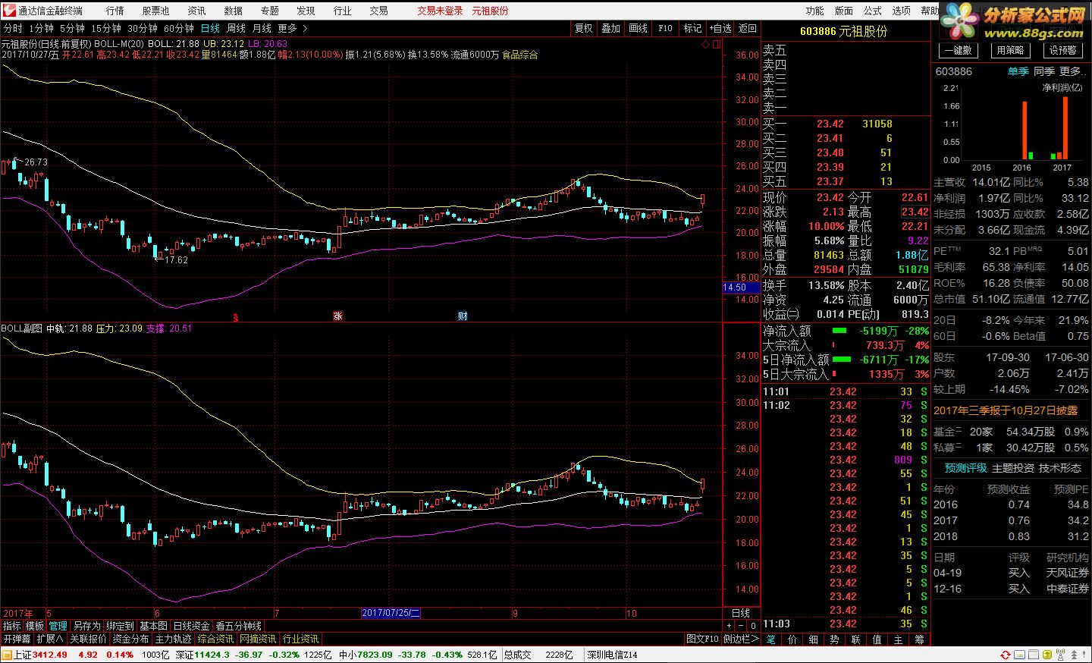
Task: Open 综合资讯 news tab
Action: coord(216,639)
